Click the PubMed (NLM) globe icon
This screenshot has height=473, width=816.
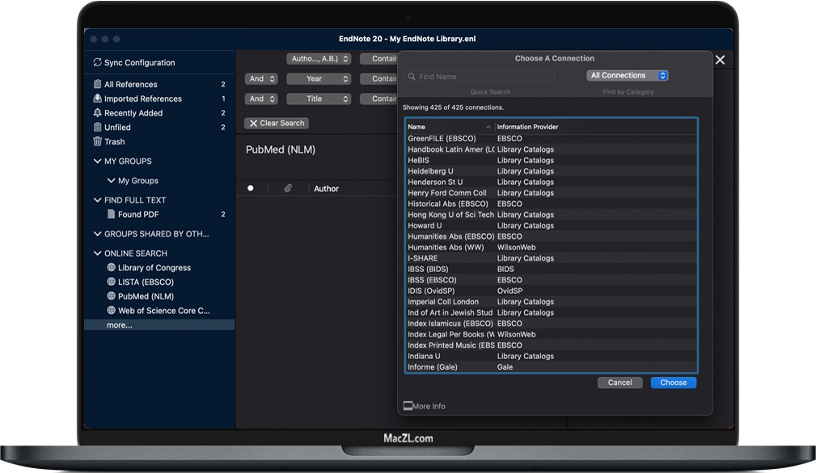(x=112, y=296)
